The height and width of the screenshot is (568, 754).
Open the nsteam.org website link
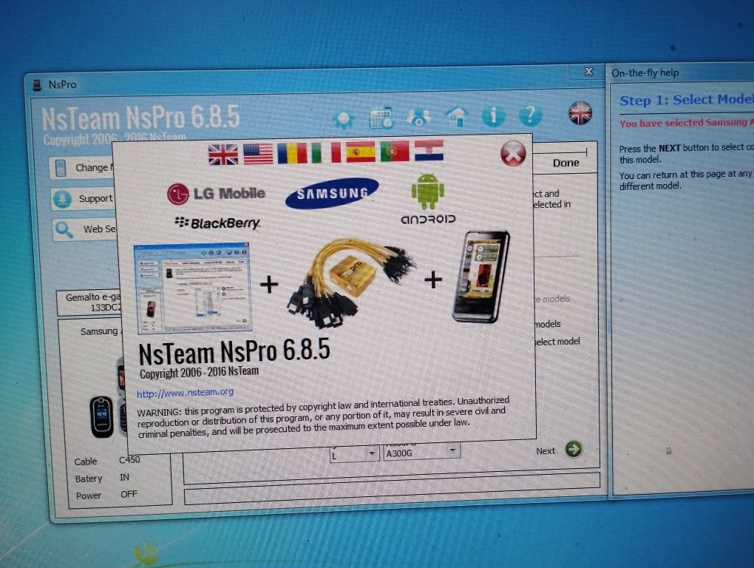185,393
